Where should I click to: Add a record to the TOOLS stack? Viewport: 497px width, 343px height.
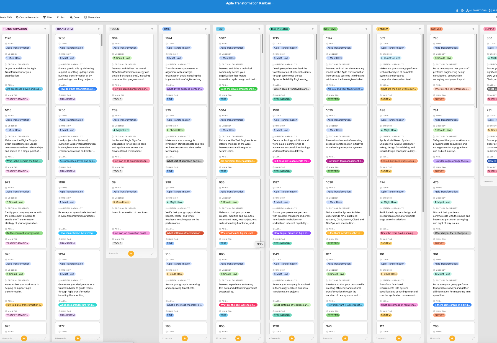(x=131, y=254)
